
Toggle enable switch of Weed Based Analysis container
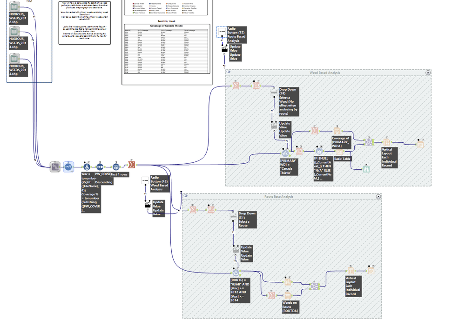pyautogui.click(x=229, y=72)
